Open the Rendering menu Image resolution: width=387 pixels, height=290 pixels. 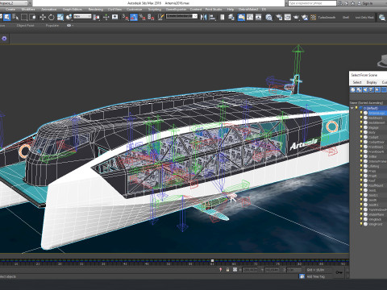point(96,10)
